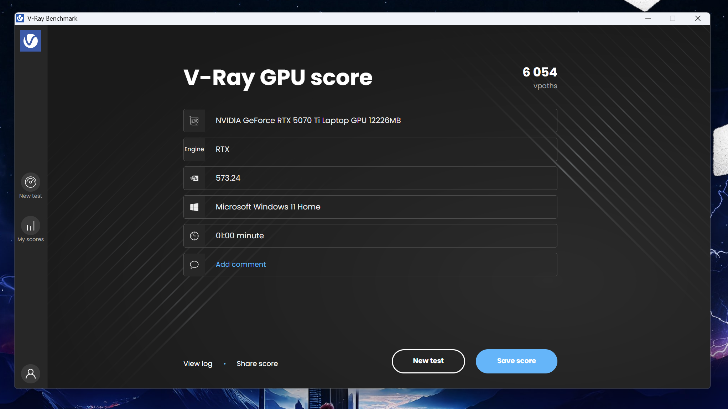Viewport: 728px width, 409px height.
Task: Click the V-Ray Benchmark title bar app icon
Action: point(20,18)
